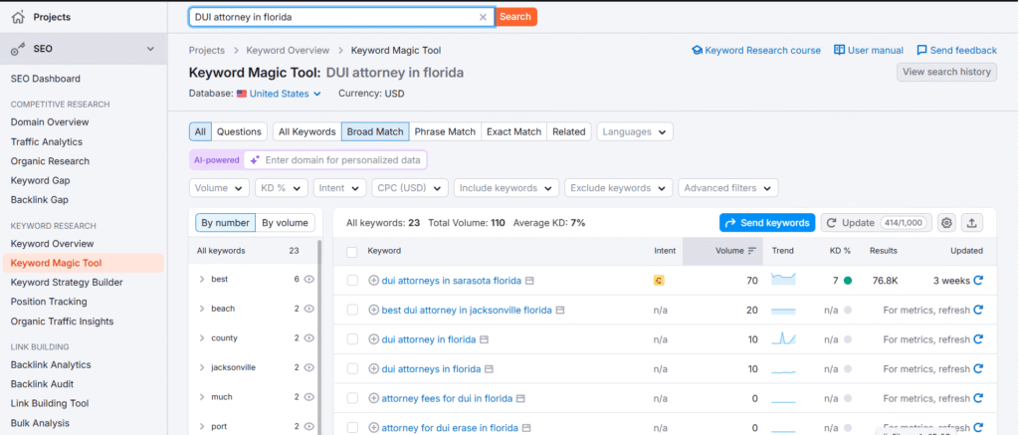The height and width of the screenshot is (435, 1019).
Task: Change the United States database dropdown
Action: [280, 94]
